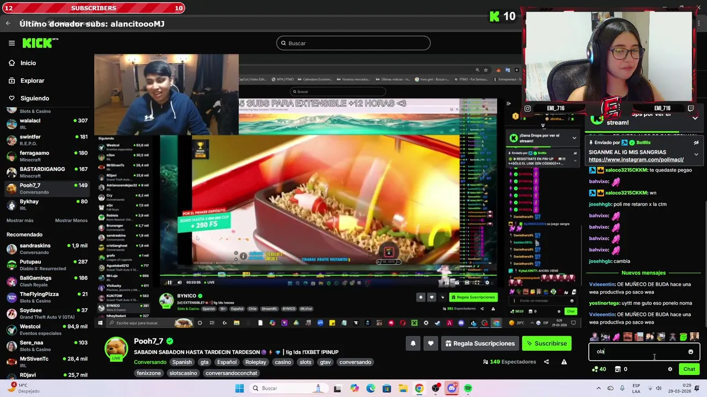Open Discord from the taskbar
707x397 pixels.
tap(452, 388)
